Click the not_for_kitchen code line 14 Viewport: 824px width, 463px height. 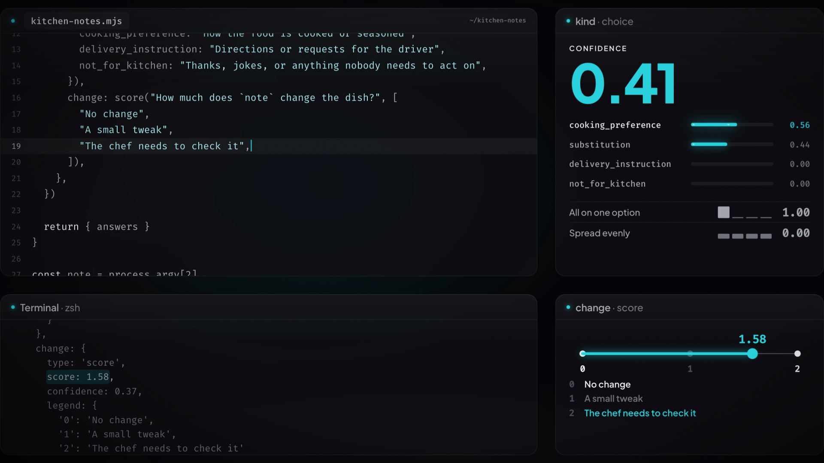(282, 66)
